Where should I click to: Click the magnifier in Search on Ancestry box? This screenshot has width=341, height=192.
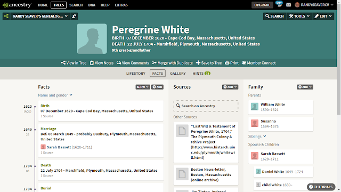pyautogui.click(x=178, y=106)
